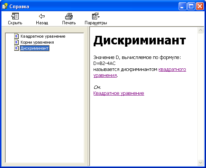Follow the квадратного уравнения inline link

172,69
